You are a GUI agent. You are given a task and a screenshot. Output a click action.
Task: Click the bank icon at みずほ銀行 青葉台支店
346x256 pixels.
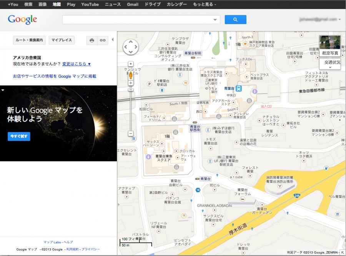click(x=208, y=130)
